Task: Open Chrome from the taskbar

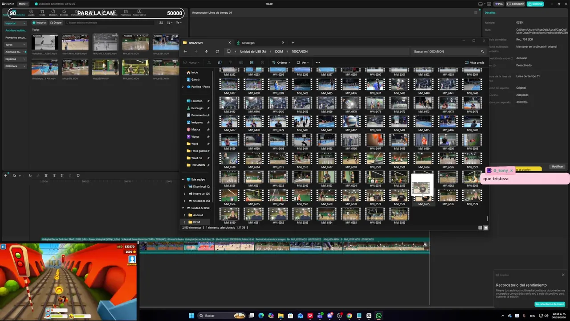Action: coord(349,316)
